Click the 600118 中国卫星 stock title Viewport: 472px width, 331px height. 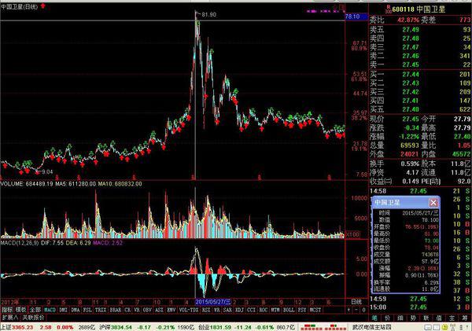pos(419,9)
